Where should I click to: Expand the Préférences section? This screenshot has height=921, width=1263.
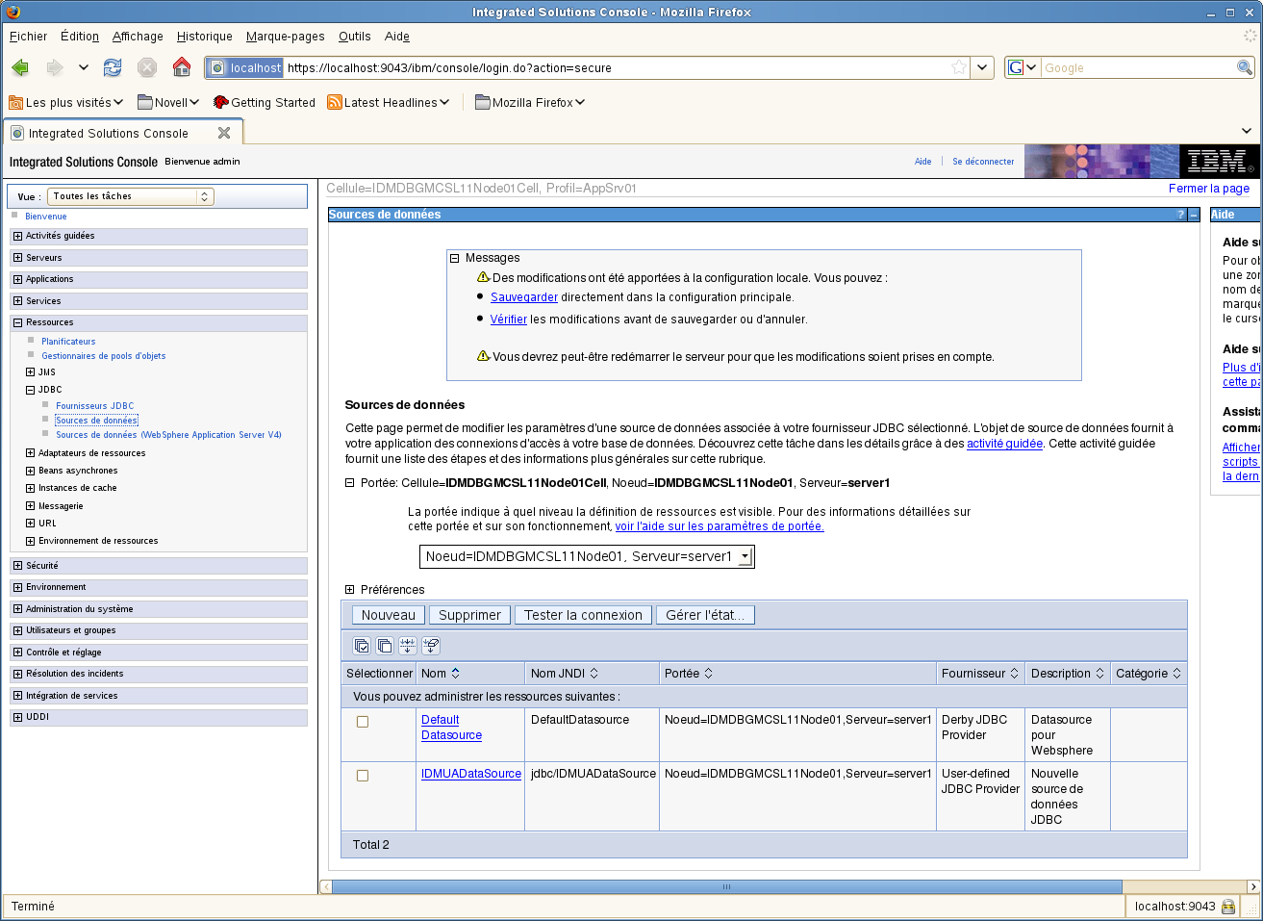350,590
